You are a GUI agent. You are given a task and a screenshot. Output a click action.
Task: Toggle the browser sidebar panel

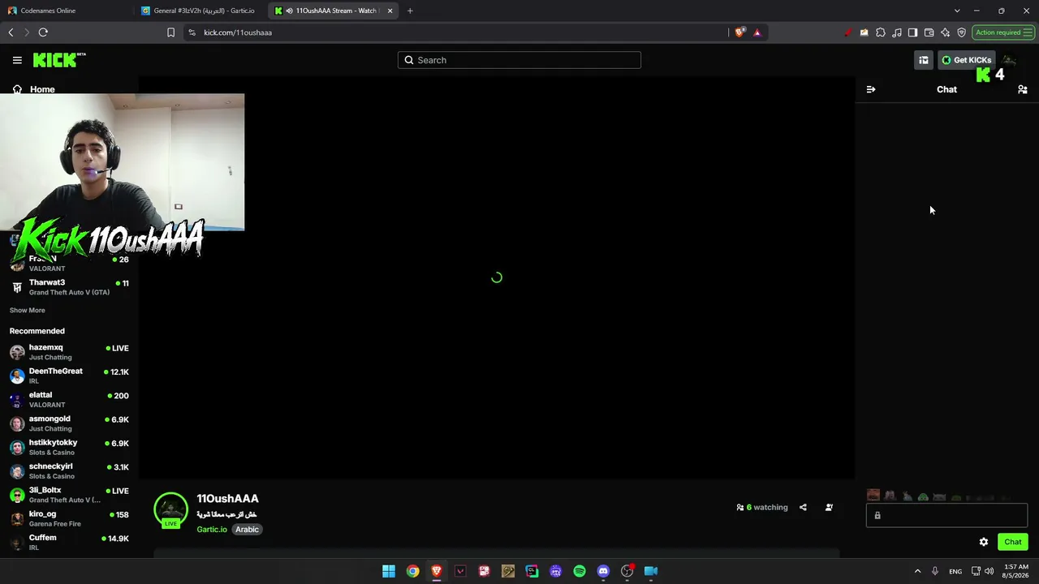pos(913,32)
